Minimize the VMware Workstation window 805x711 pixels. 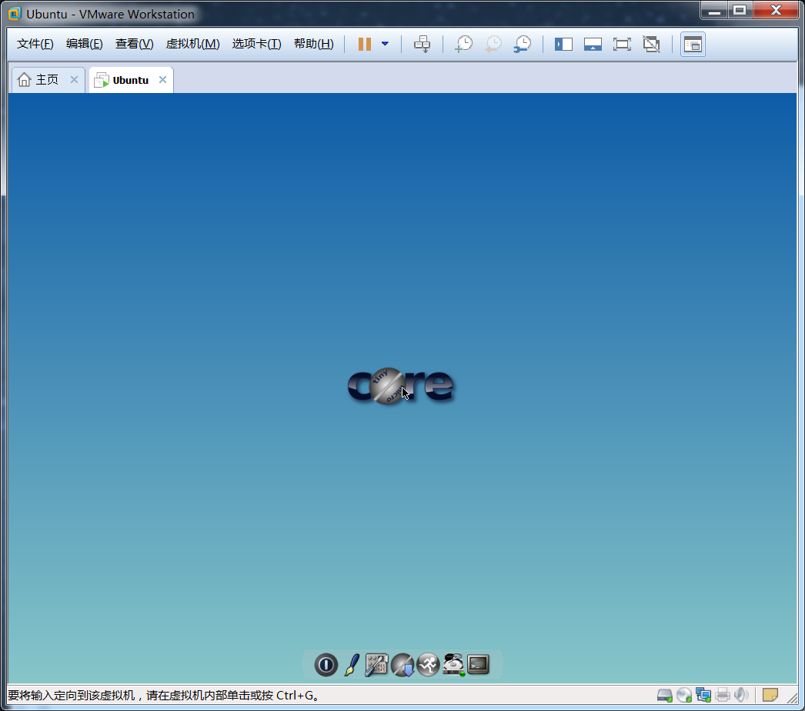pyautogui.click(x=715, y=10)
